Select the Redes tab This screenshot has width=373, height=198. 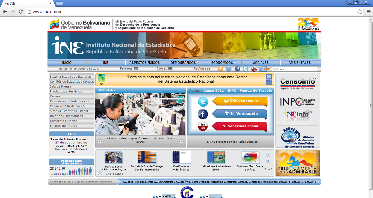pos(194,91)
